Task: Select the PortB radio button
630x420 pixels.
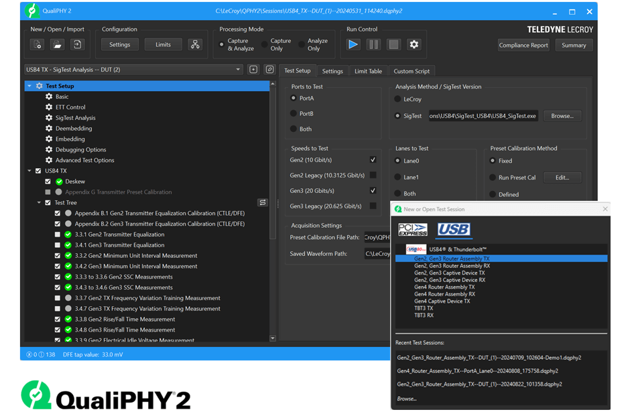Action: 294,114
